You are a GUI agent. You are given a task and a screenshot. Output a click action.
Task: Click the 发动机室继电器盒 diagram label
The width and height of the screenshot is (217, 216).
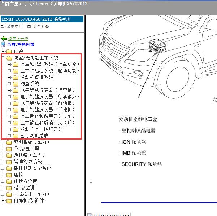pyautogui.click(x=138, y=119)
